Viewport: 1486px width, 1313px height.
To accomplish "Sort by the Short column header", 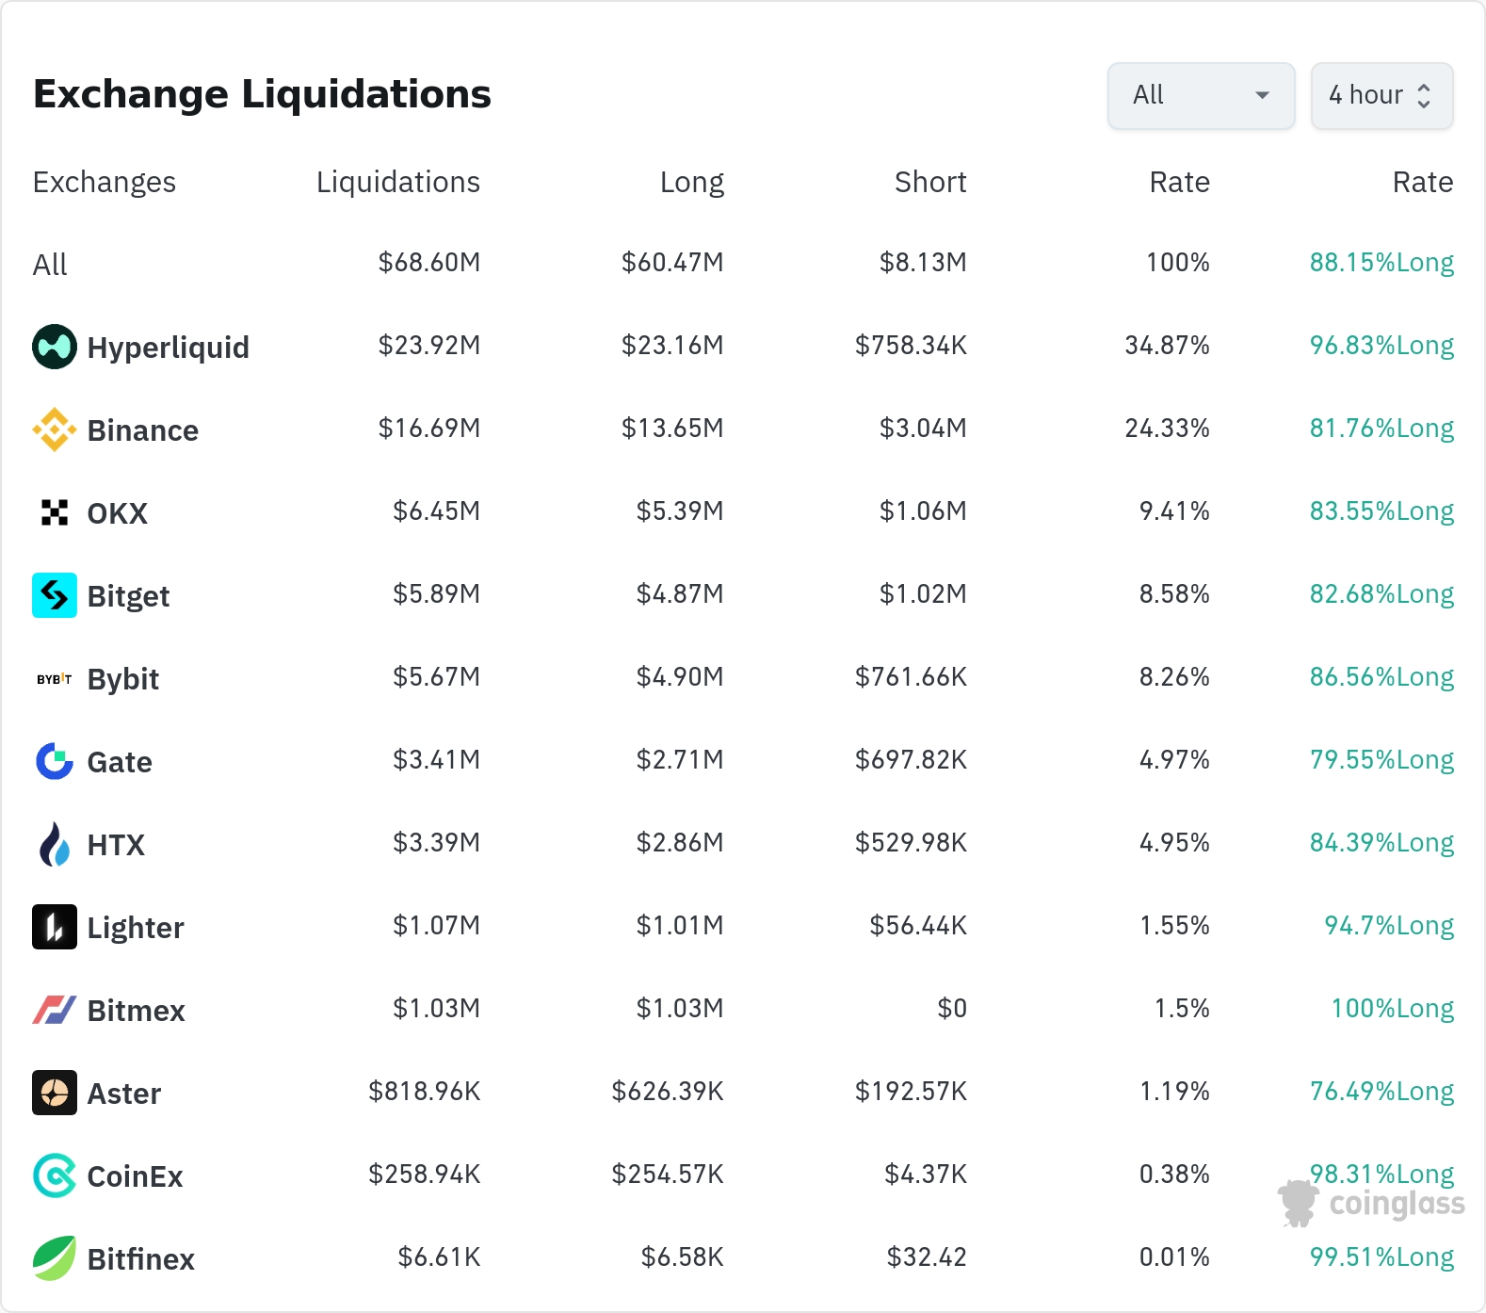I will click(x=929, y=182).
